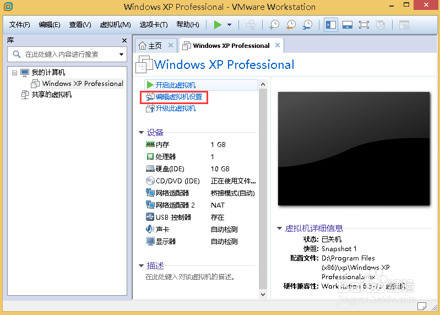This screenshot has width=440, height=315.
Task: Click the green power on toolbar button
Action: point(218,25)
